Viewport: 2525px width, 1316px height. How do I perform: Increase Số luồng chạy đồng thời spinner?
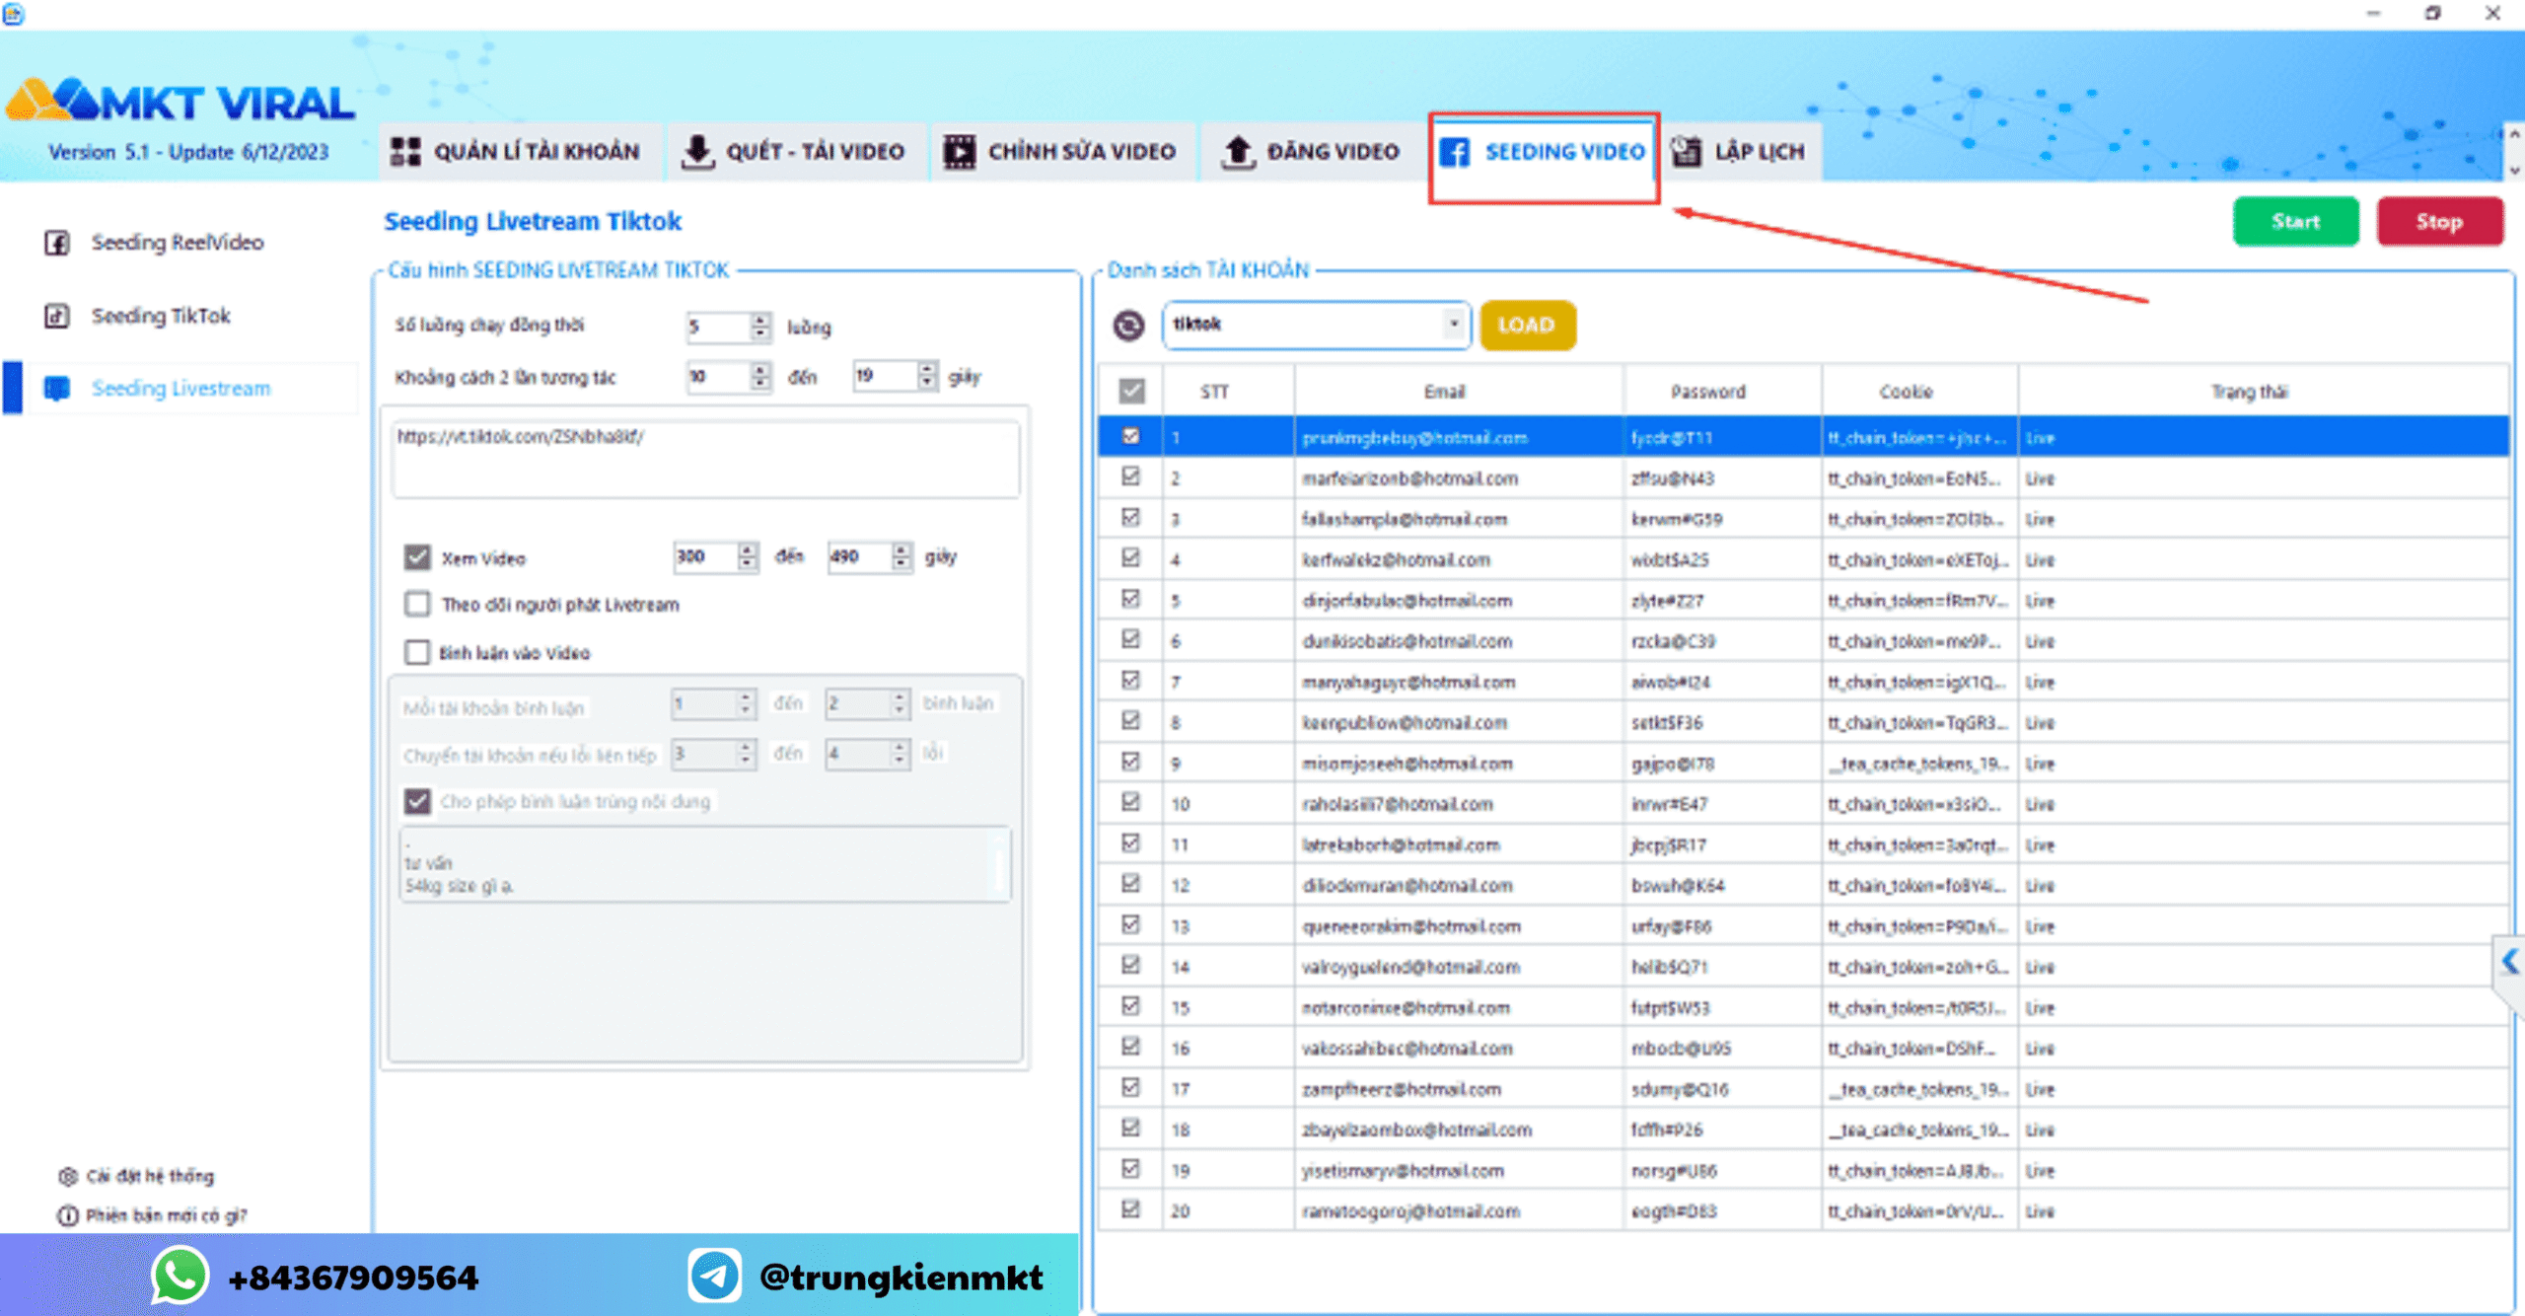tap(760, 320)
